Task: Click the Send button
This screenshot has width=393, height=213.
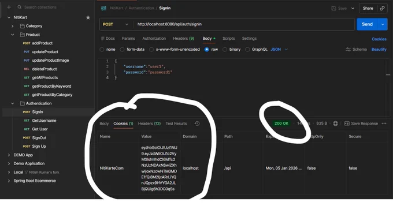Action: pos(367,24)
